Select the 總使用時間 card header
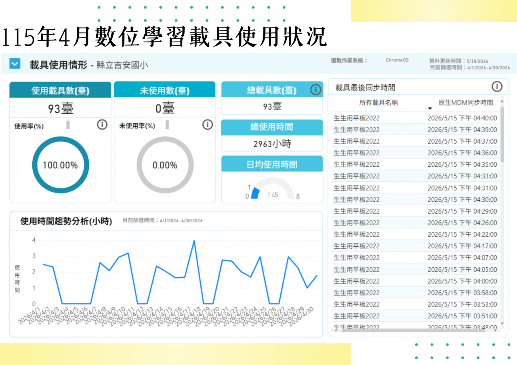517x365 pixels. (x=272, y=127)
